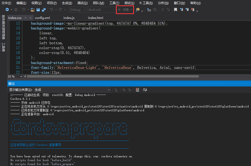Switch to the config.xml tab
This screenshot has width=251, height=166.
[42, 18]
